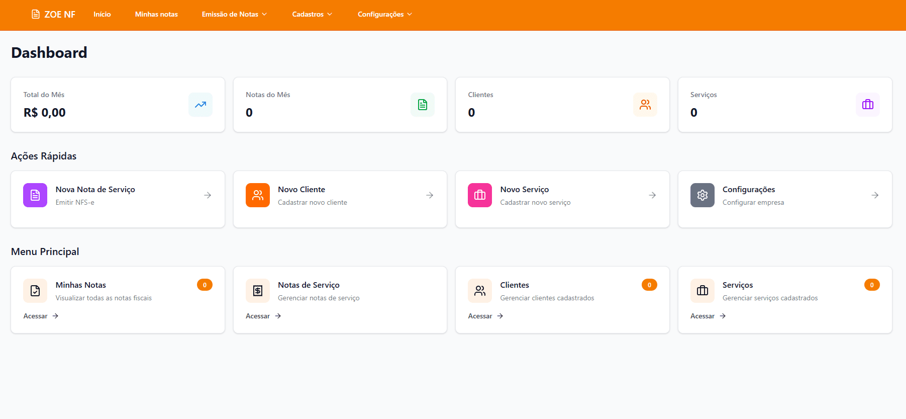906x419 pixels.
Task: Open the Serviços menu card title
Action: [x=738, y=285]
